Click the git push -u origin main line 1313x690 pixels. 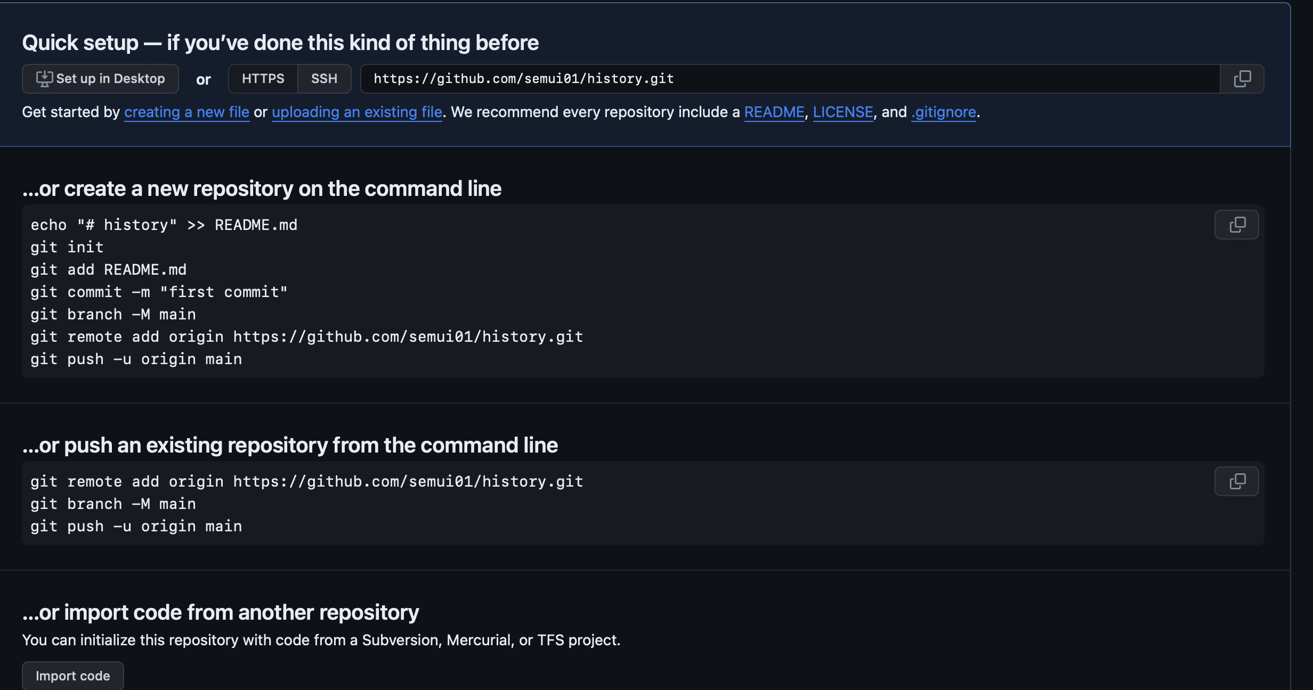click(135, 358)
